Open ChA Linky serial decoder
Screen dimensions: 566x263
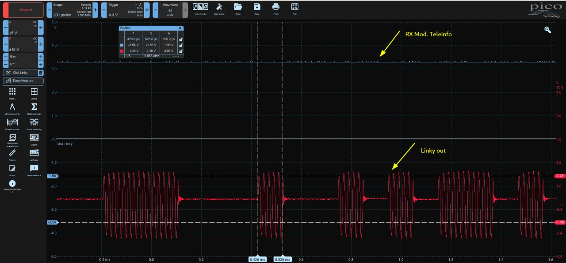[20, 73]
